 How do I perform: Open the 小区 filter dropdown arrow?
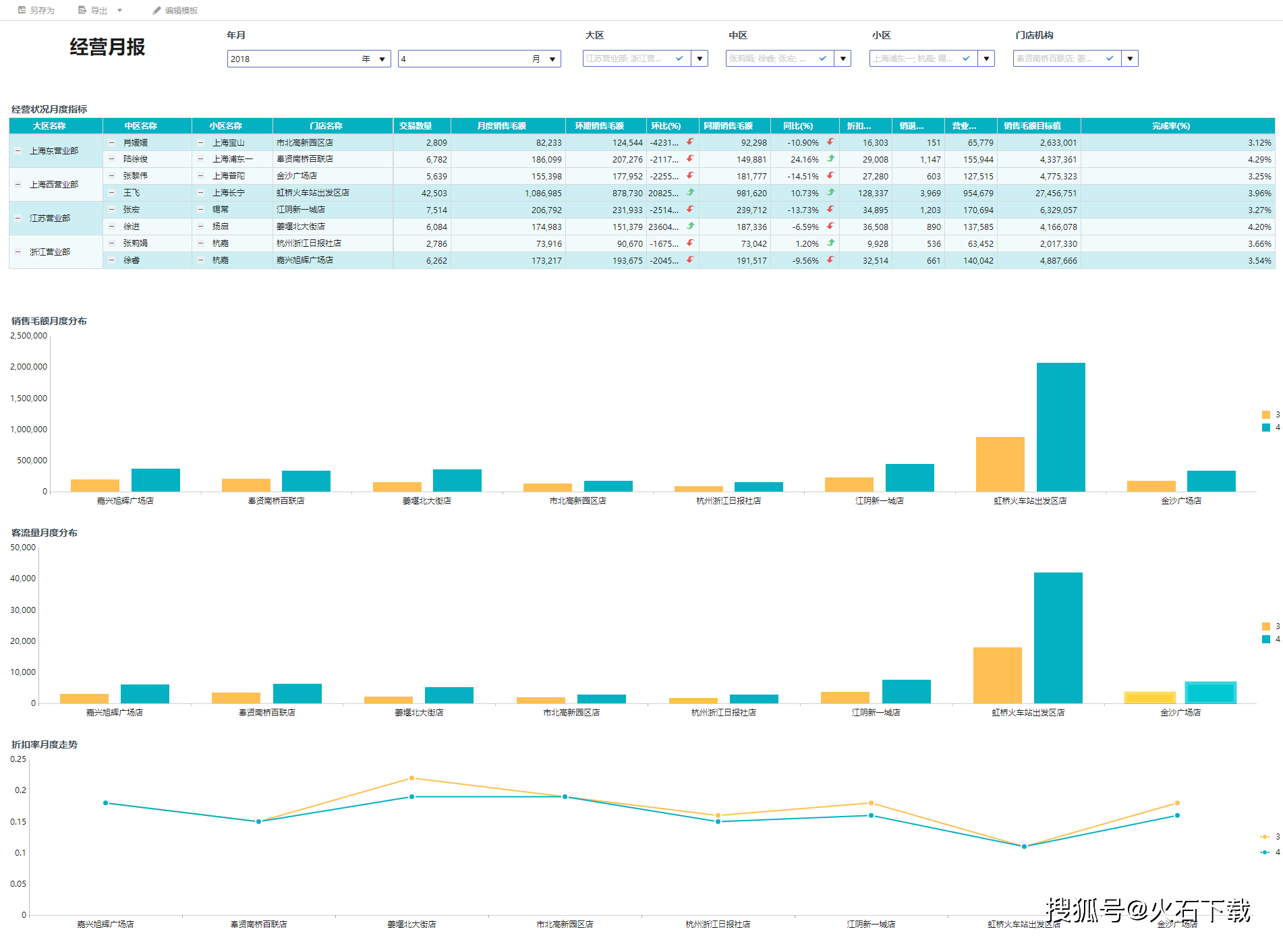point(986,59)
